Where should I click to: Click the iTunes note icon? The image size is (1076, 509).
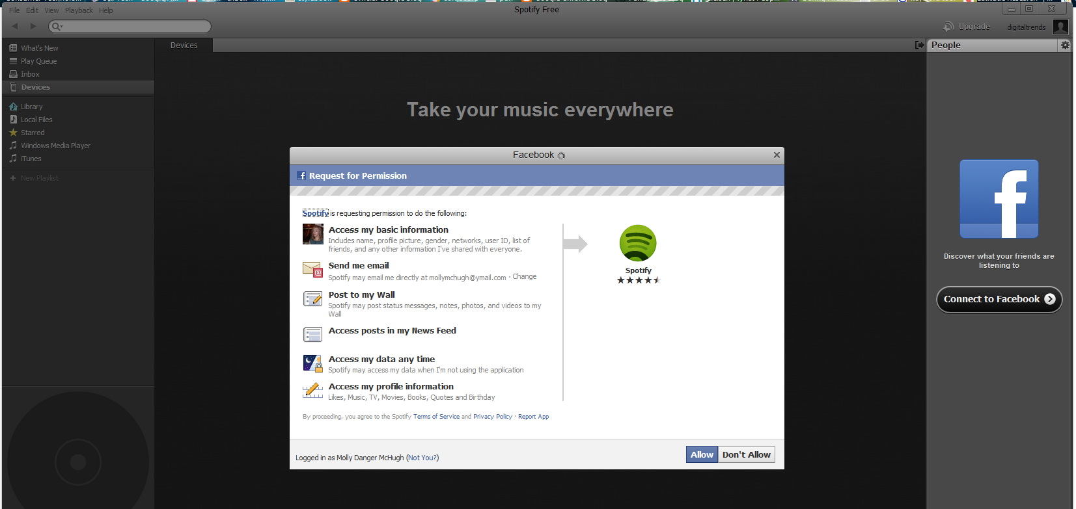coord(13,159)
